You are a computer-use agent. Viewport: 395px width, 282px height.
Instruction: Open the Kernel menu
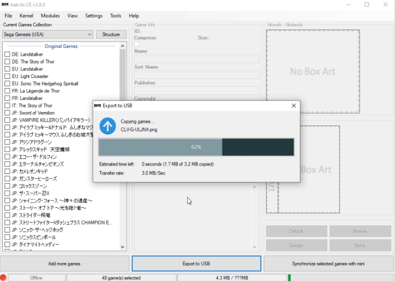(x=26, y=15)
